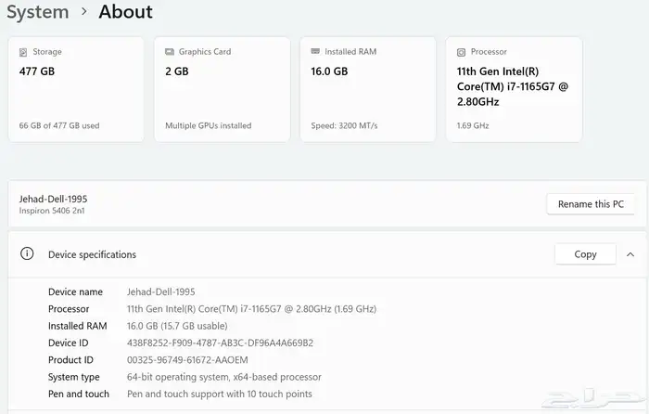Open the Storage 477 GB card
This screenshot has width=649, height=414.
(x=76, y=89)
